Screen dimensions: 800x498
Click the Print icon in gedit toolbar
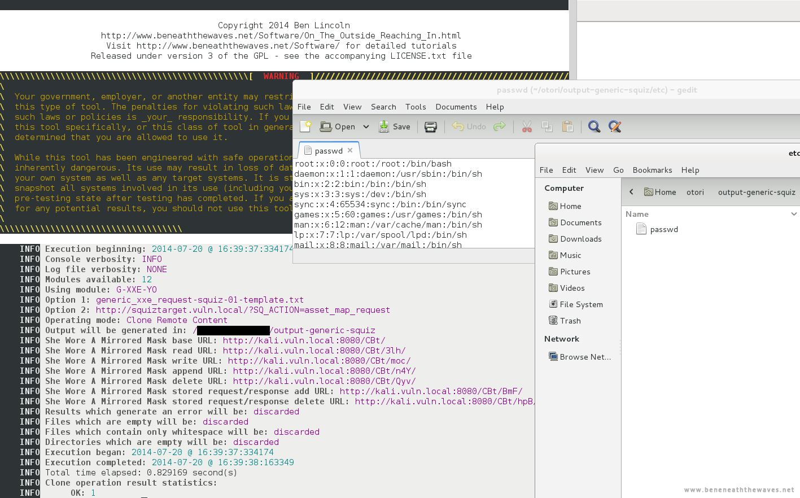431,126
